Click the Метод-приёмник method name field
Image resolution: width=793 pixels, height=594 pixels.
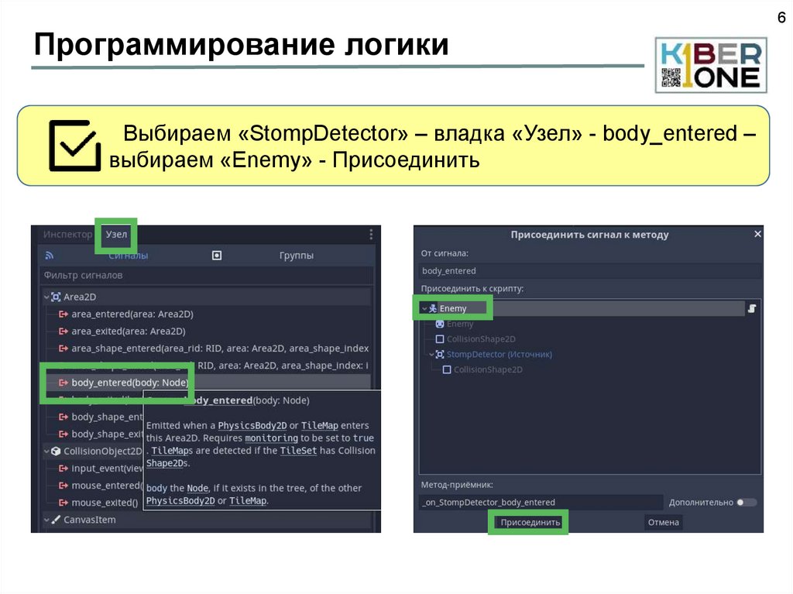coord(541,502)
